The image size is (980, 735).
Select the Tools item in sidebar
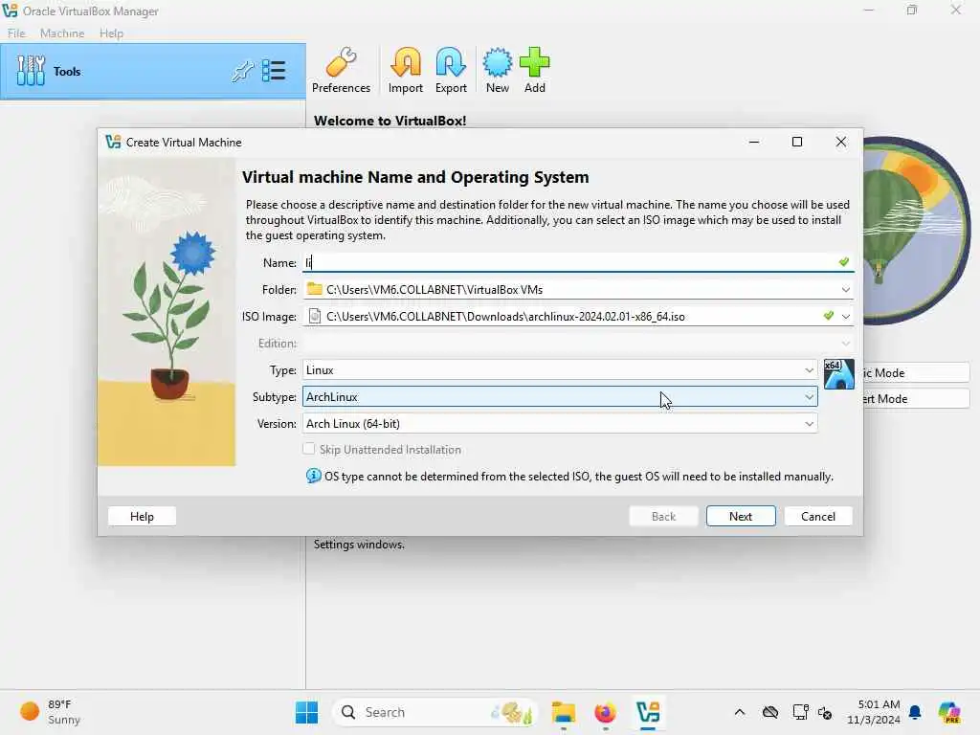[153, 71]
